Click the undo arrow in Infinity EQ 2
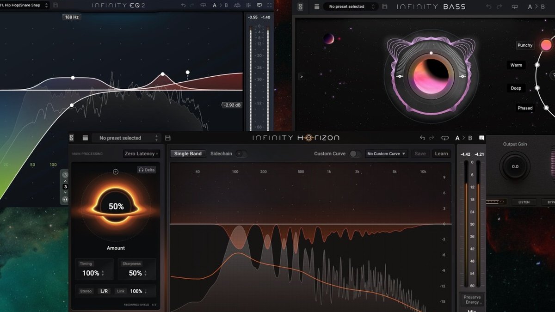Screen dimensions: 555x312 [183, 6]
